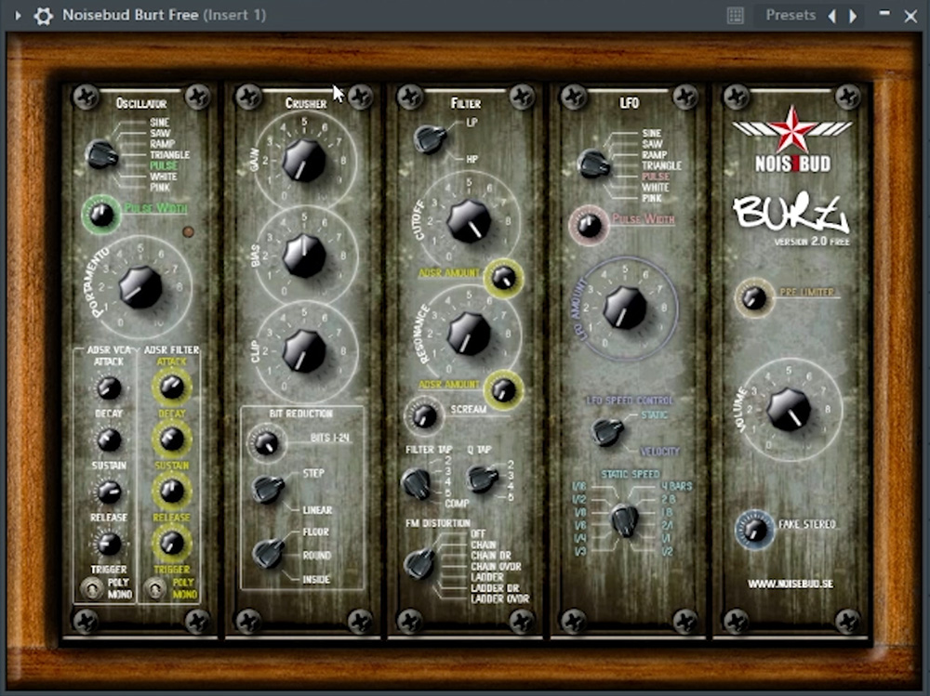Click the Crusher Gain knob
Viewport: 930px width, 696px height.
click(x=304, y=160)
